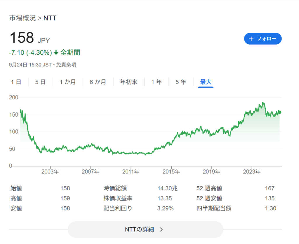Select the 5日 time range tab
The image size is (299, 244).
point(40,82)
